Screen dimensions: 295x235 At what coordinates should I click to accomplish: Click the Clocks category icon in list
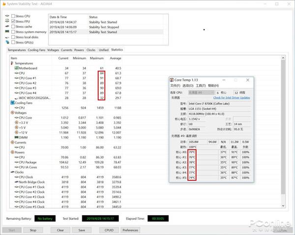13,172
